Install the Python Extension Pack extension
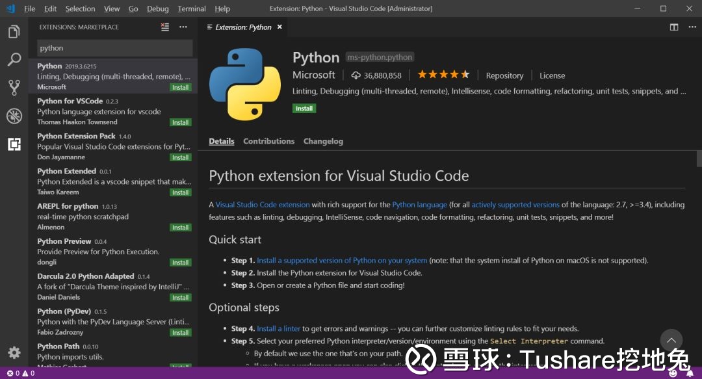The width and height of the screenshot is (702, 379). [180, 157]
